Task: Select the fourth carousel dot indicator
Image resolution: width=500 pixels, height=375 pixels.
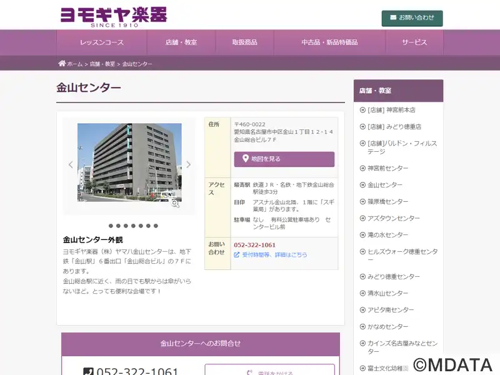Action: (x=133, y=226)
